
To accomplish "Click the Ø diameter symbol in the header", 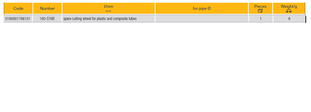I will click(x=209, y=8).
